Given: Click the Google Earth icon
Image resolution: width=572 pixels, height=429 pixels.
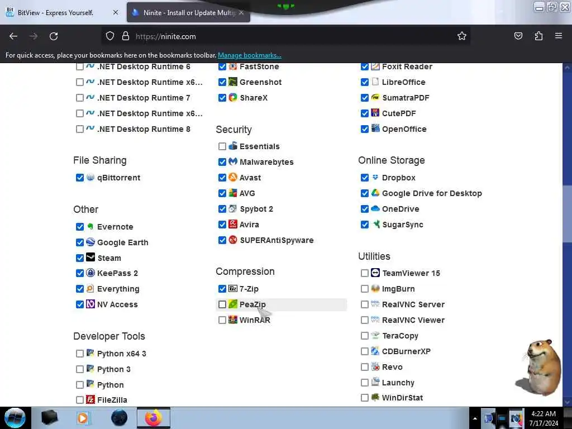Looking at the screenshot, I should tap(90, 242).
